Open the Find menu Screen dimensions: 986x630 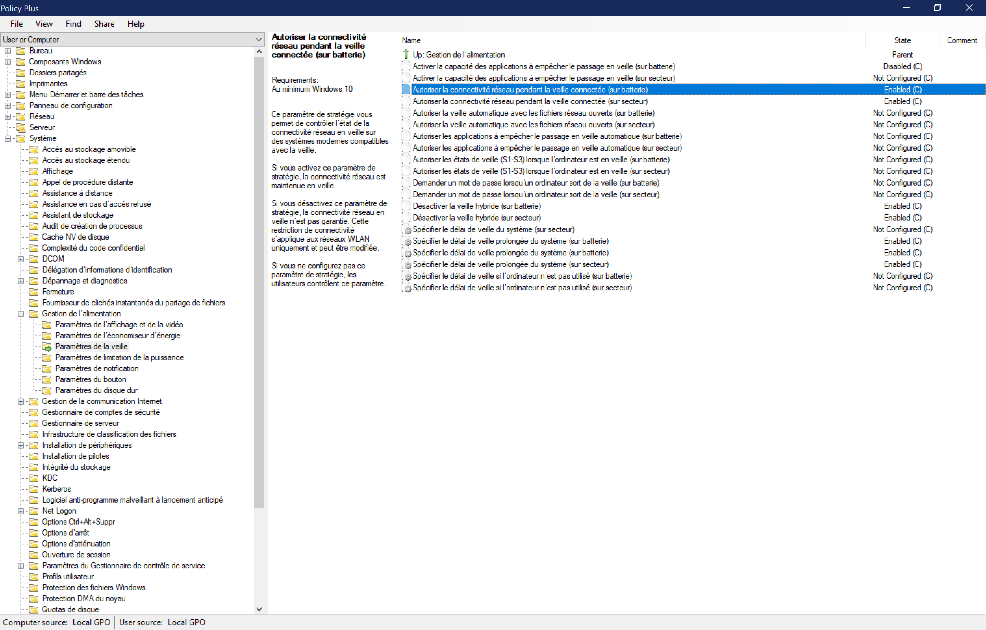[73, 24]
